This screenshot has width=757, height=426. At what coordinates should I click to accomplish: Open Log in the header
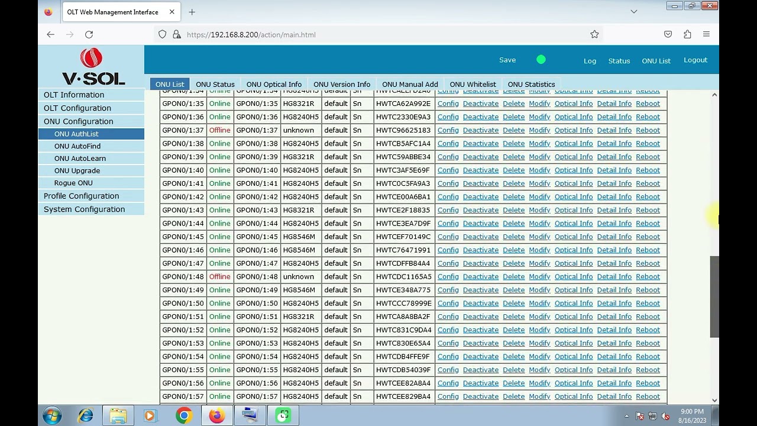coord(590,61)
